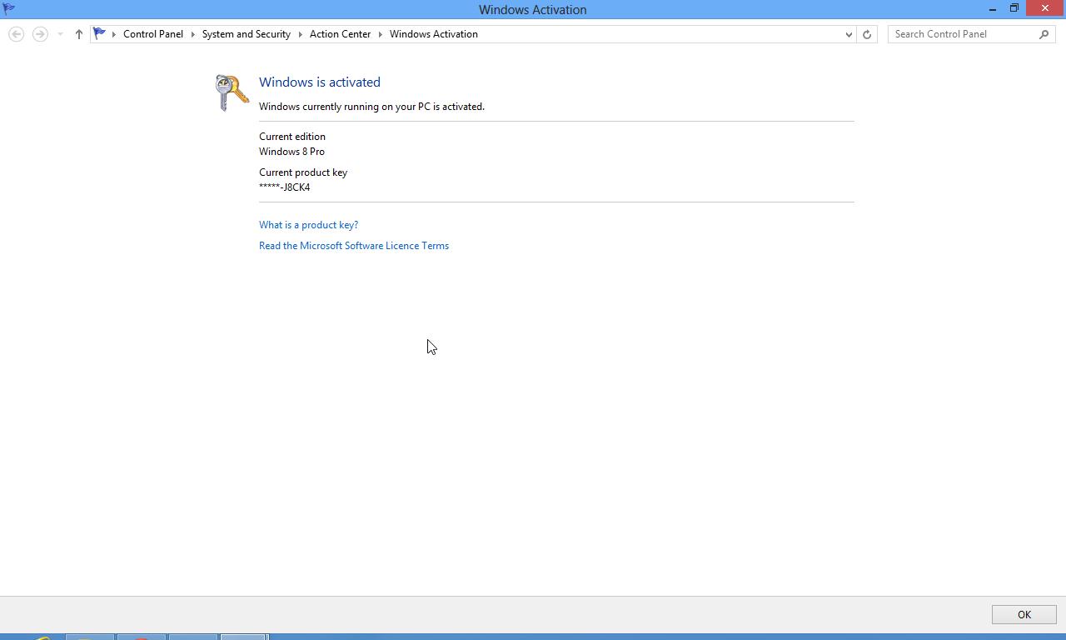This screenshot has width=1066, height=640.
Task: Open the window system menu flag icon
Action: (9, 8)
